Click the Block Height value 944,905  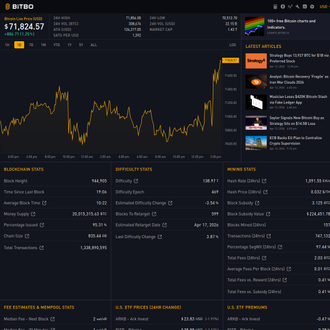[99, 181]
